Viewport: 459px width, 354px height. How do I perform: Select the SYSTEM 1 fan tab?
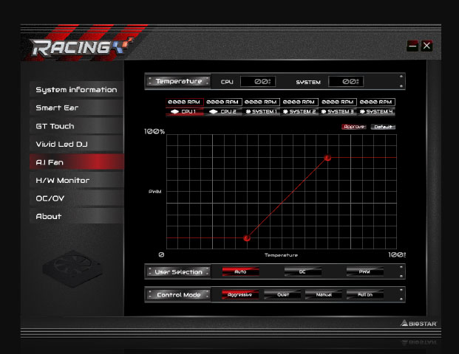261,111
